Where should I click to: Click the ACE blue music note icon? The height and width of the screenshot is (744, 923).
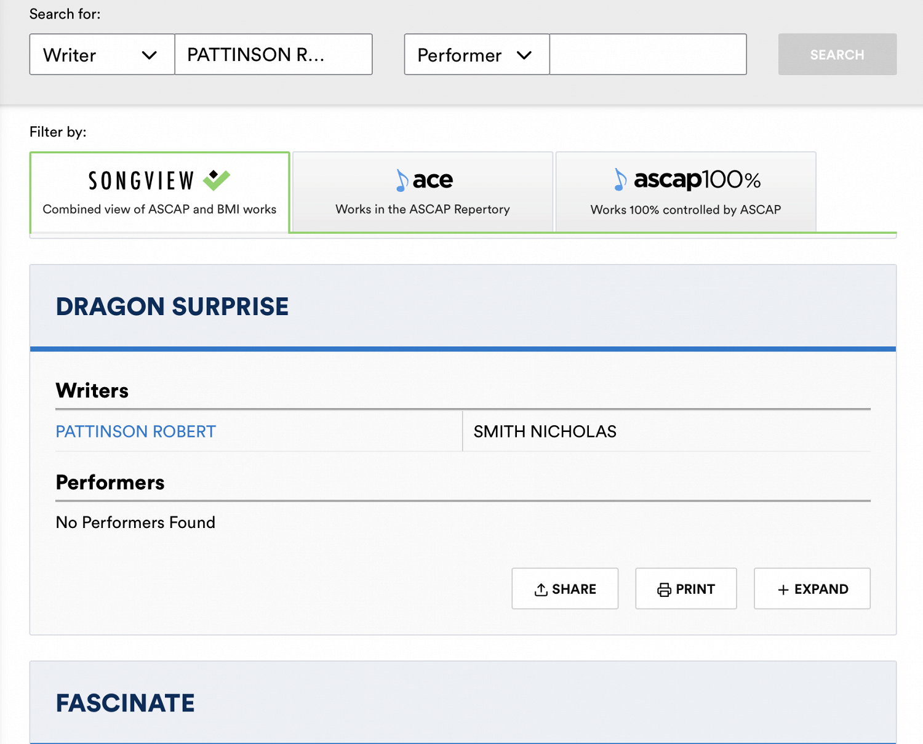point(402,180)
